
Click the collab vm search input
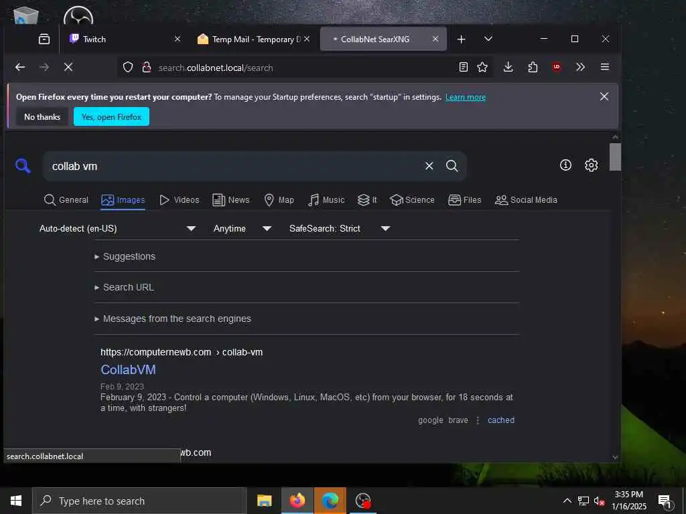234,166
